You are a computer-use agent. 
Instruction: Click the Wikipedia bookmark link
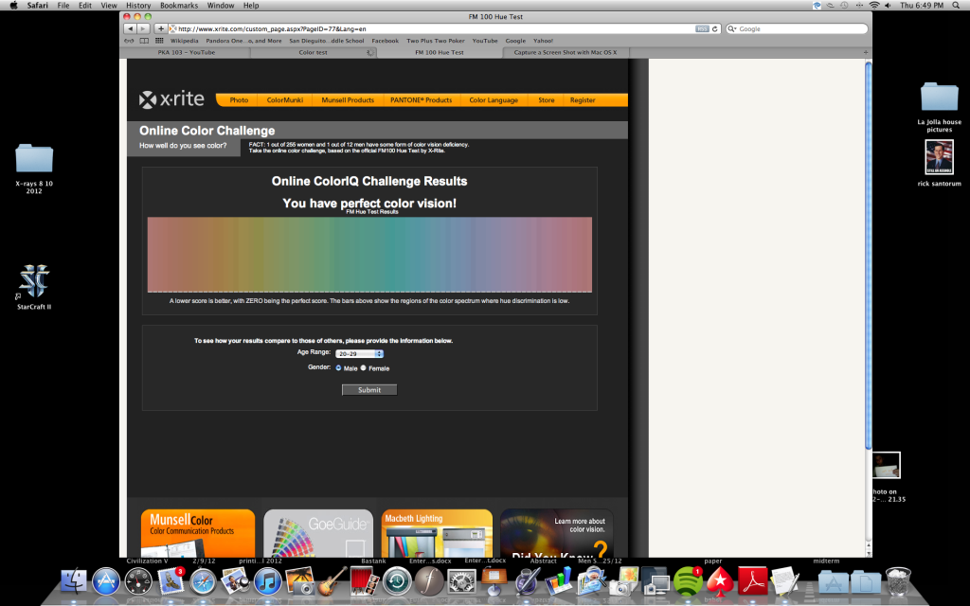coord(185,41)
